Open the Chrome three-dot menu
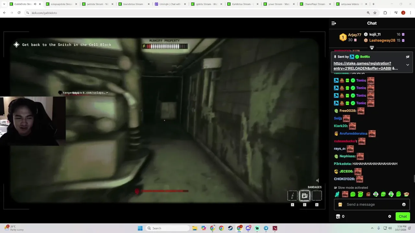The height and width of the screenshot is (233, 415). coord(410,13)
